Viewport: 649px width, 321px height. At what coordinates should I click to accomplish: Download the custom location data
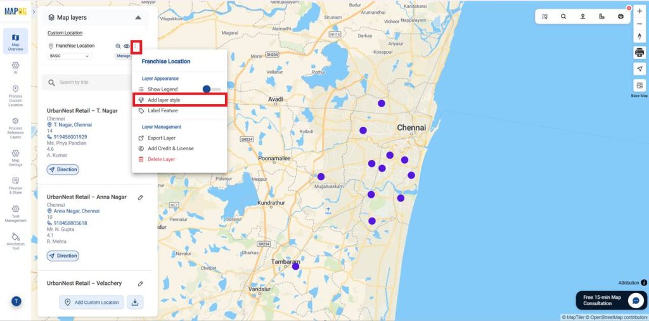click(x=135, y=302)
